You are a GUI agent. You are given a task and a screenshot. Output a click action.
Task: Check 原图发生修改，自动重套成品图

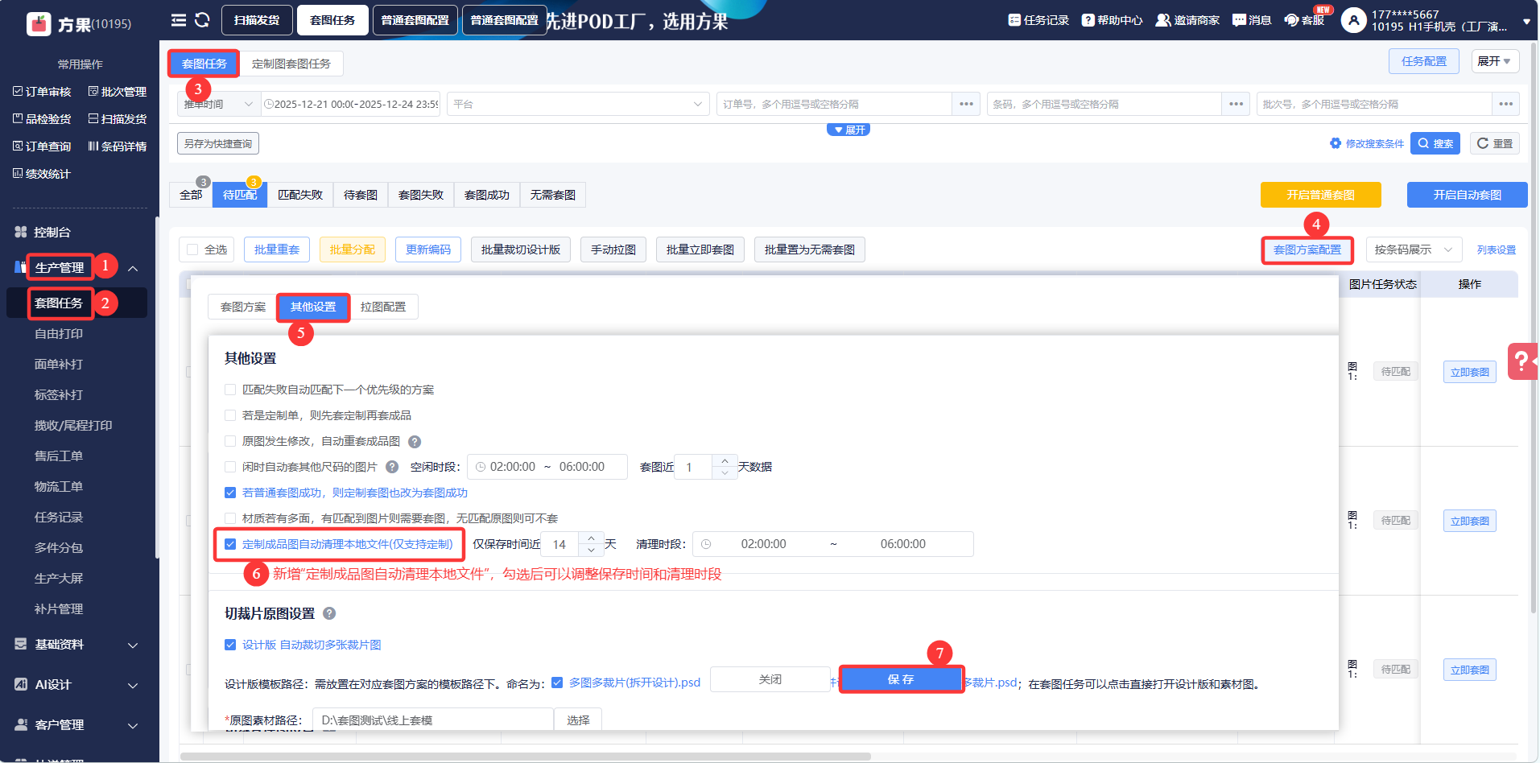pos(230,441)
